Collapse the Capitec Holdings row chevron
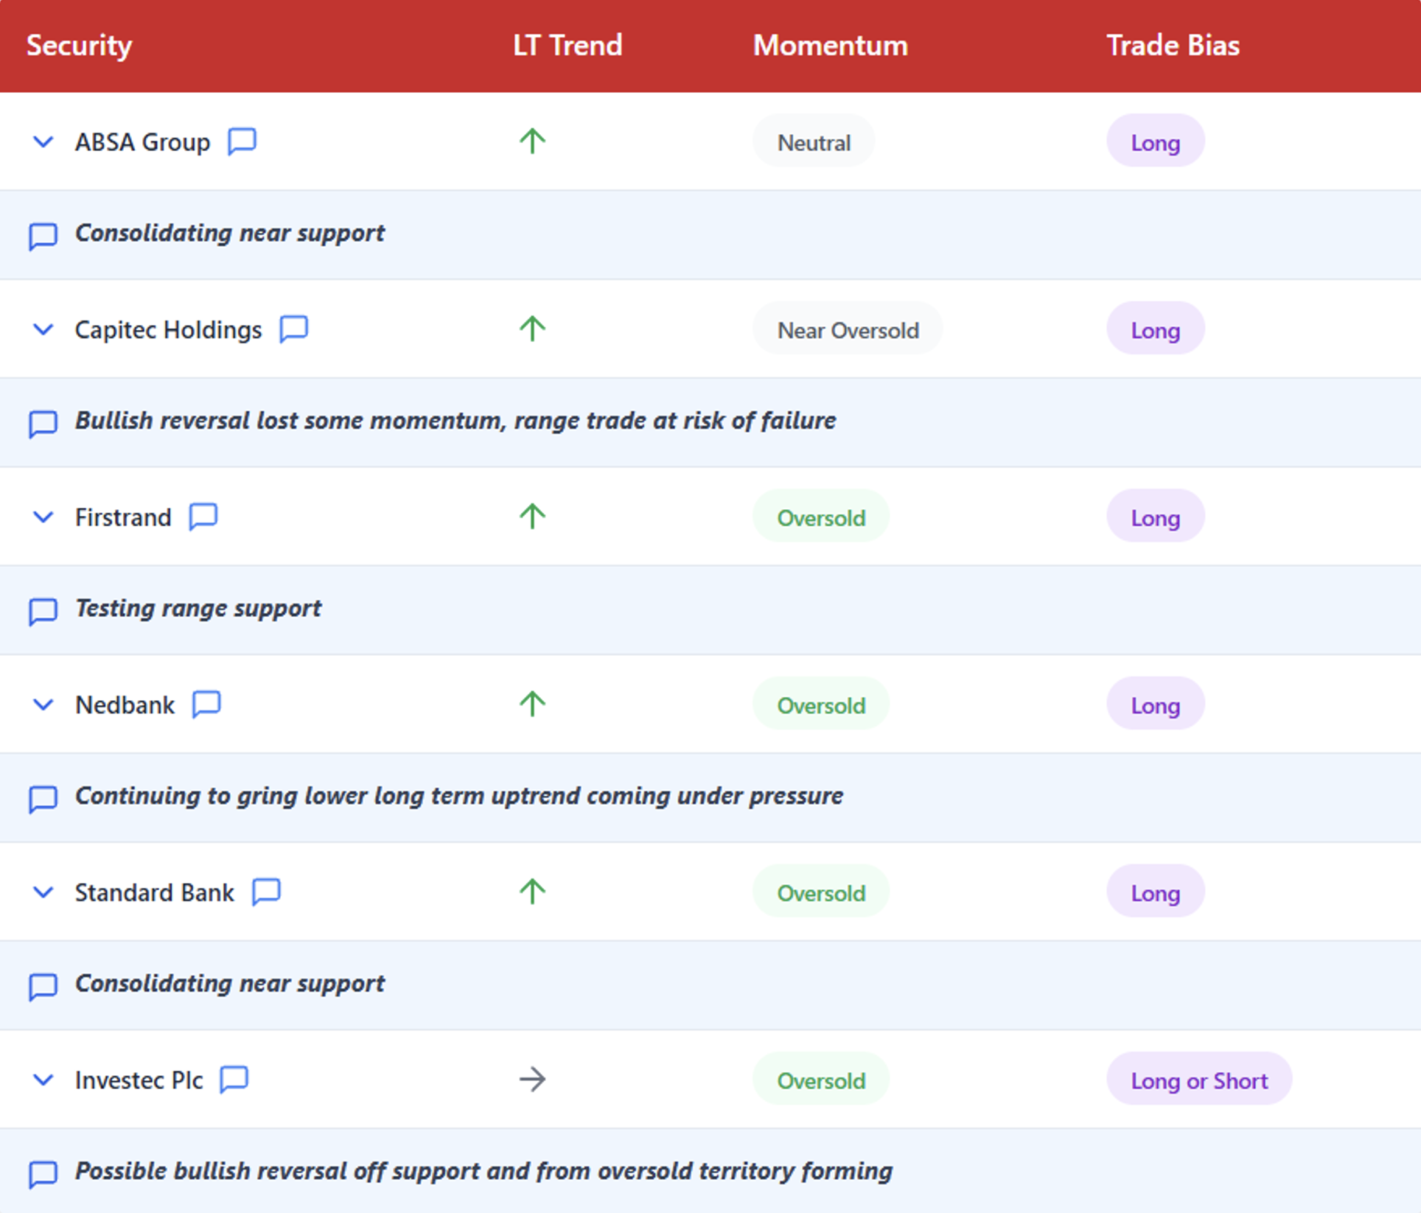This screenshot has width=1421, height=1213. (x=43, y=329)
